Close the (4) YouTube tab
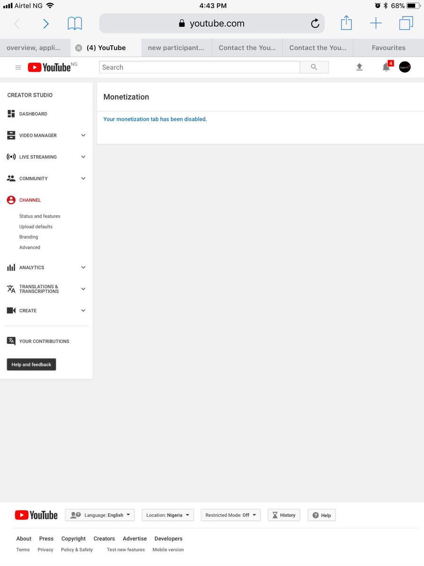This screenshot has width=424, height=566. coord(79,48)
